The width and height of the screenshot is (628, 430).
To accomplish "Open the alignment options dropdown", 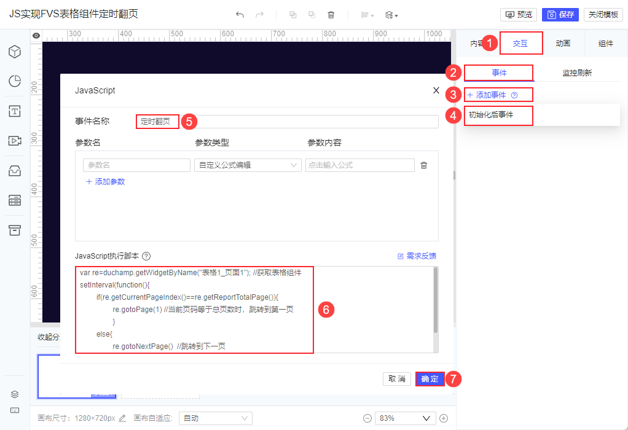I will click(x=367, y=15).
